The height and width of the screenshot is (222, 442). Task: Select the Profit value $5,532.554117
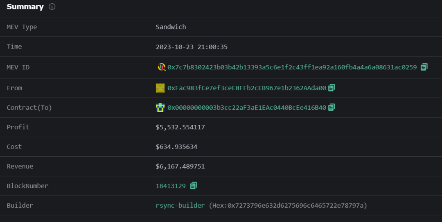pos(180,127)
